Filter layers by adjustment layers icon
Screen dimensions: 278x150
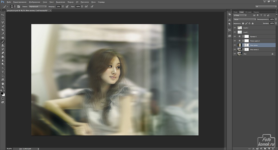click(x=258, y=15)
